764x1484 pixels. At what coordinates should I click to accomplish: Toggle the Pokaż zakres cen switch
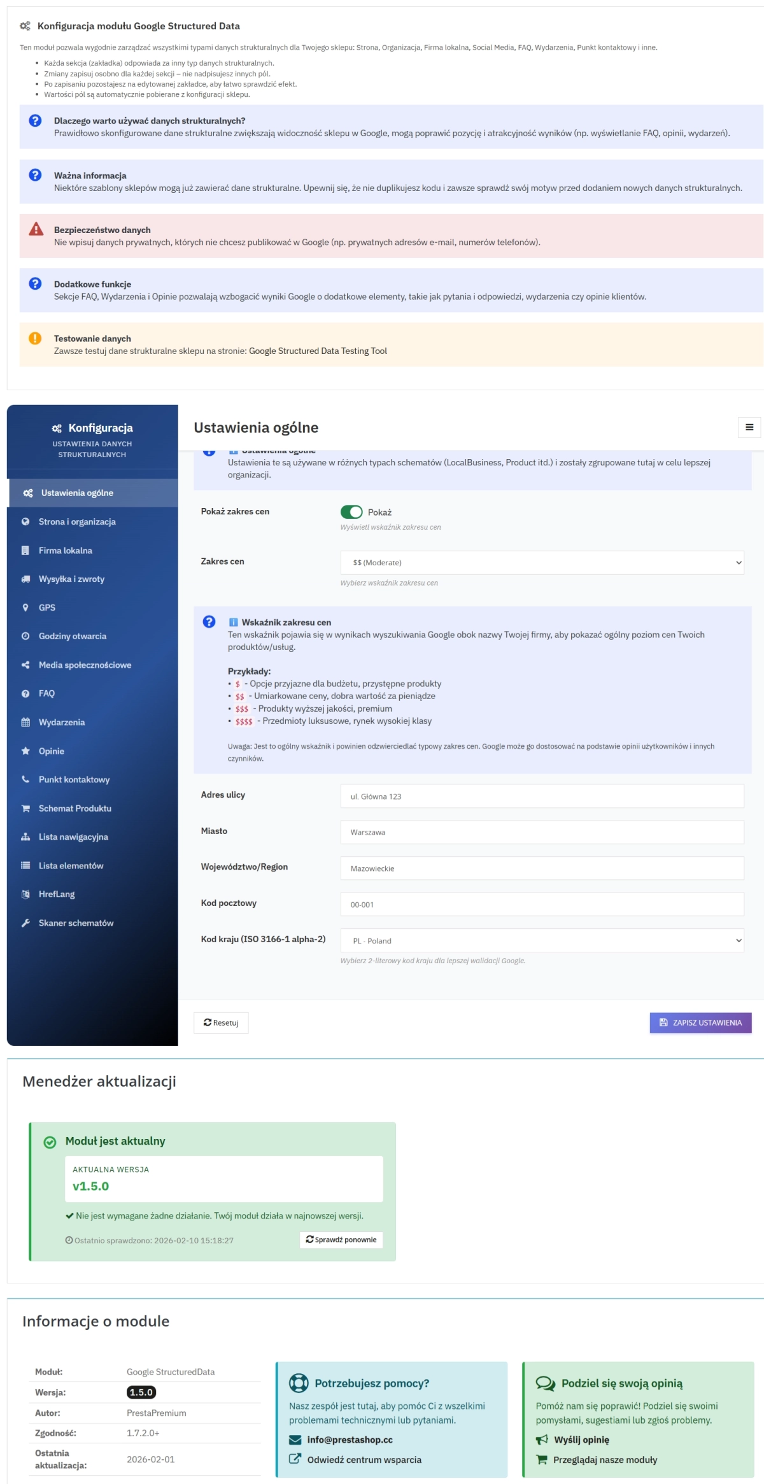[x=351, y=512]
